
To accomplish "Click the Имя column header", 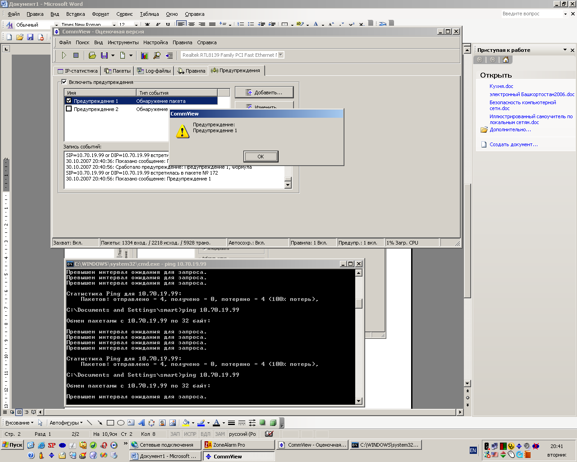I will pos(100,93).
